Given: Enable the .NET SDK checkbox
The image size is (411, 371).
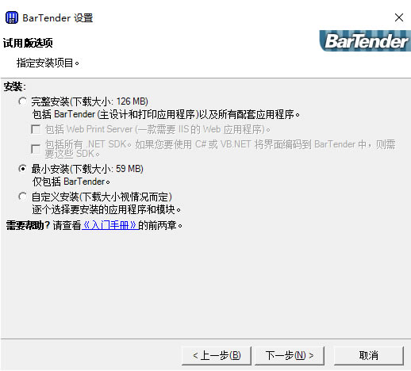Looking at the screenshot, I should [36, 149].
